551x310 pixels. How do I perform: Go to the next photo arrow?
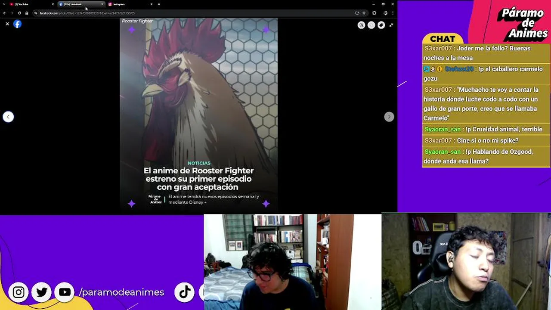tap(389, 117)
